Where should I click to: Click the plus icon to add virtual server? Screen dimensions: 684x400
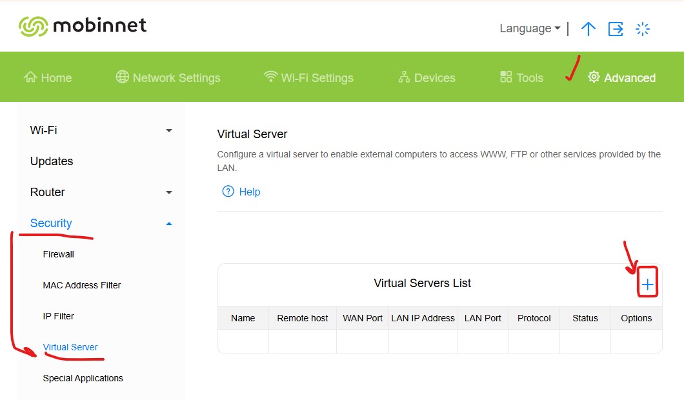pos(647,285)
